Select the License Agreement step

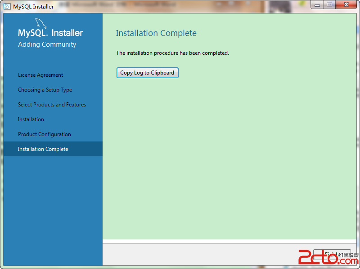coord(40,75)
